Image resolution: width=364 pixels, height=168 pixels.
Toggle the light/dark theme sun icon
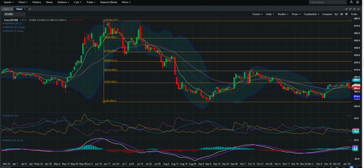coord(358,2)
